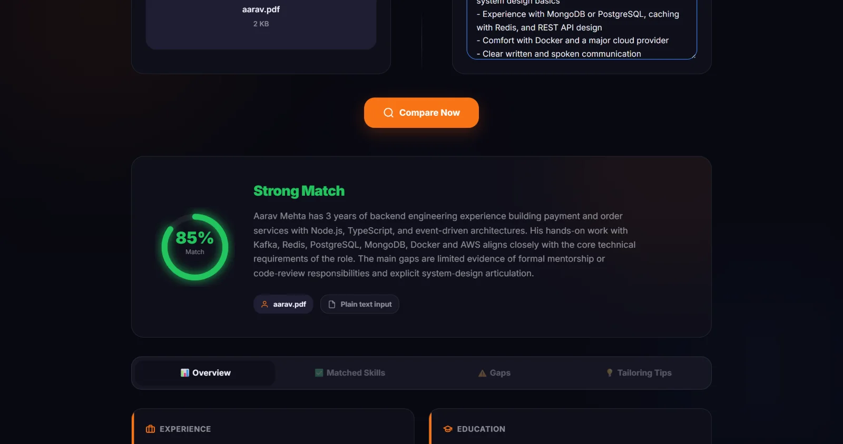Viewport: 843px width, 444px height.
Task: Click the Compare Now button
Action: point(421,113)
